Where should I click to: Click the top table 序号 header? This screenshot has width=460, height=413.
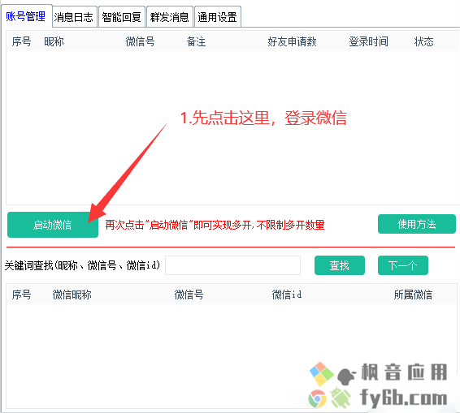click(x=21, y=41)
